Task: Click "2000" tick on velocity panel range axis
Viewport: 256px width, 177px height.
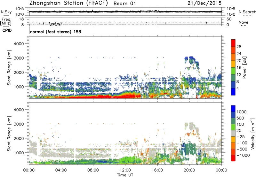Action: 19,138
